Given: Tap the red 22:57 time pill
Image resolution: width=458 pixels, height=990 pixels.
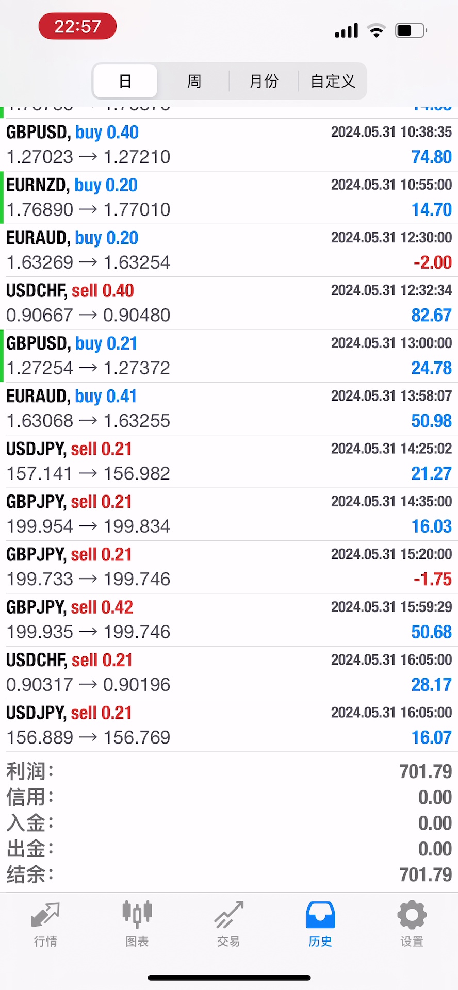Looking at the screenshot, I should click(77, 26).
